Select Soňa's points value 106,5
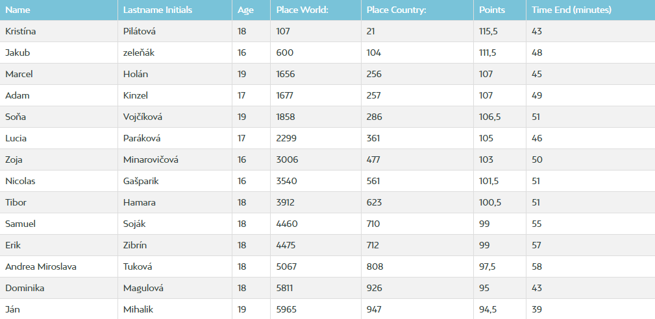Image resolution: width=655 pixels, height=319 pixels. 500,117
